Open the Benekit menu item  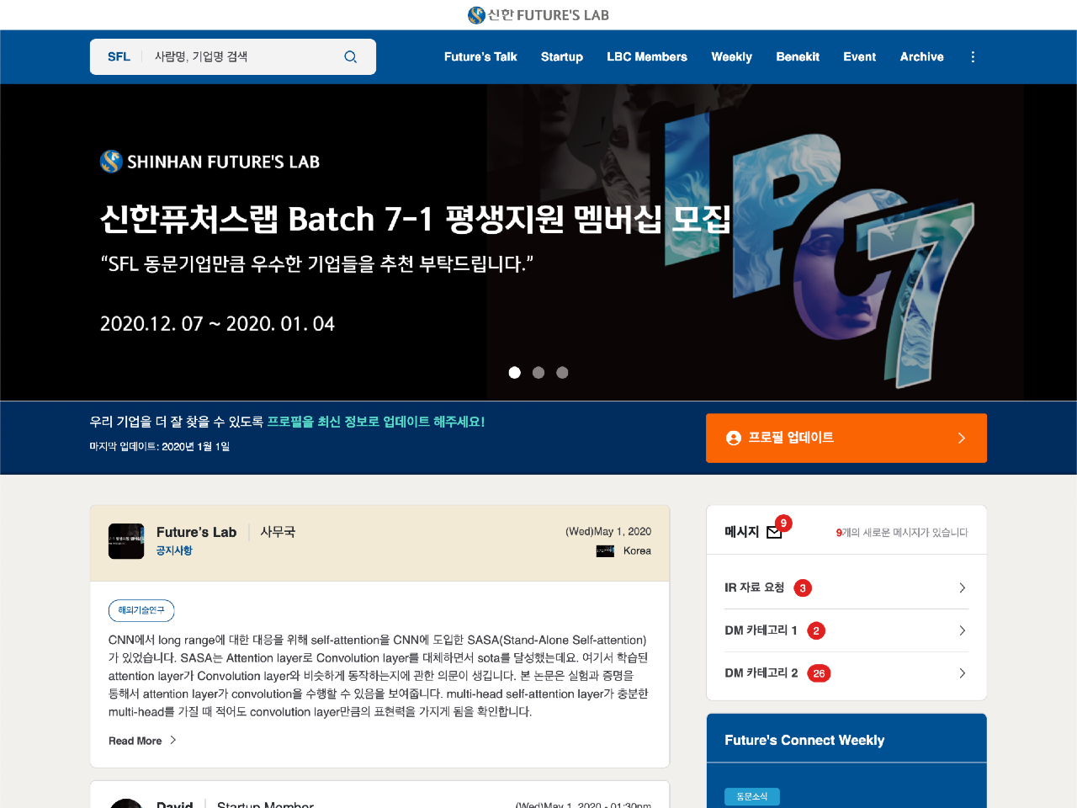click(x=798, y=56)
